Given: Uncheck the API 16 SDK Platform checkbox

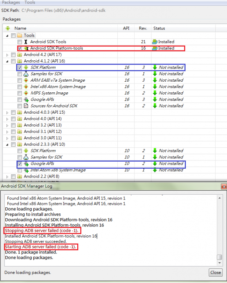Looking at the screenshot, I should pyautogui.click(x=20, y=68).
